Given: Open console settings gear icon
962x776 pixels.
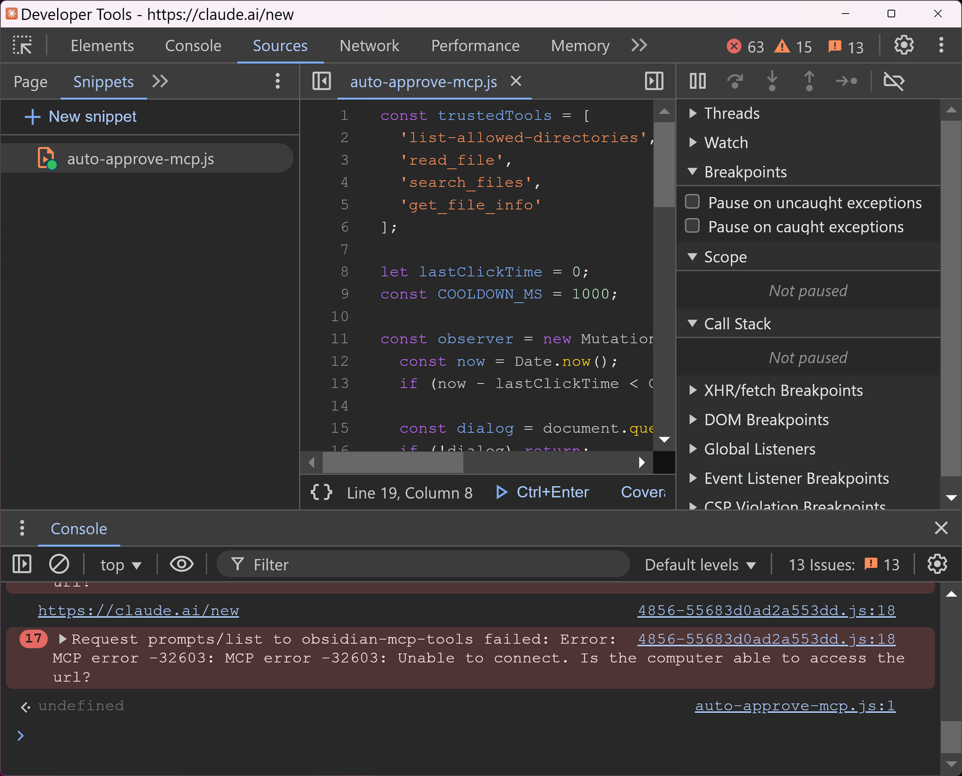Looking at the screenshot, I should tap(937, 564).
